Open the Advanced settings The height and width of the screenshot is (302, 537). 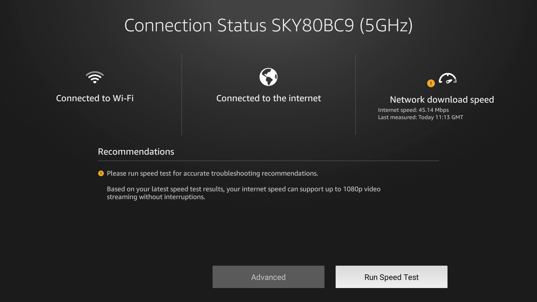click(x=268, y=277)
